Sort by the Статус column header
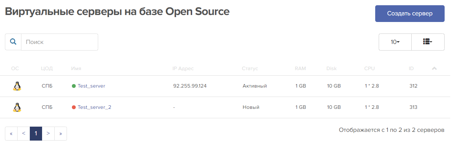The height and width of the screenshot is (150, 459). coord(250,68)
